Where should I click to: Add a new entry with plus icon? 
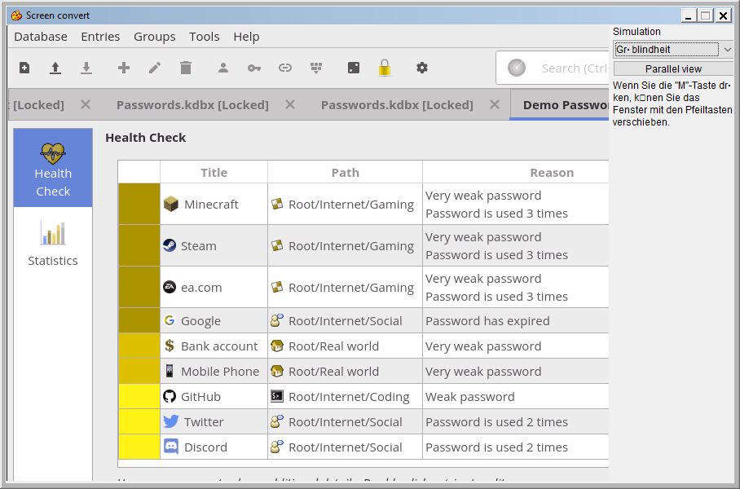[124, 68]
